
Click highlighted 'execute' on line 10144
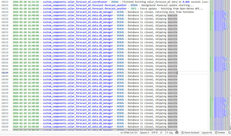172,73
